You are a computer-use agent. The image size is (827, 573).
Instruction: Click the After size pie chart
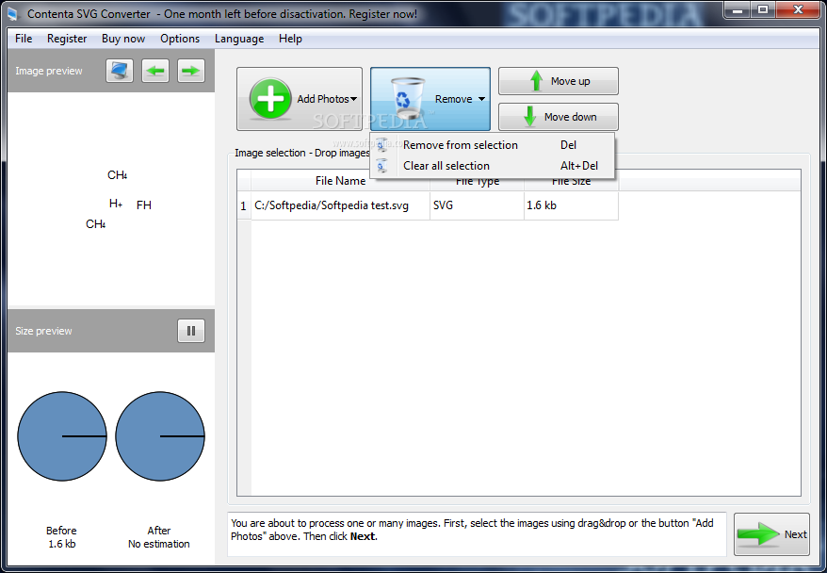[x=160, y=436]
